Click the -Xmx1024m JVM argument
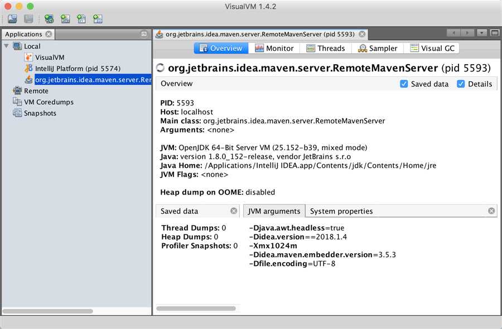Viewport: 502px width, 329px height. click(x=273, y=246)
